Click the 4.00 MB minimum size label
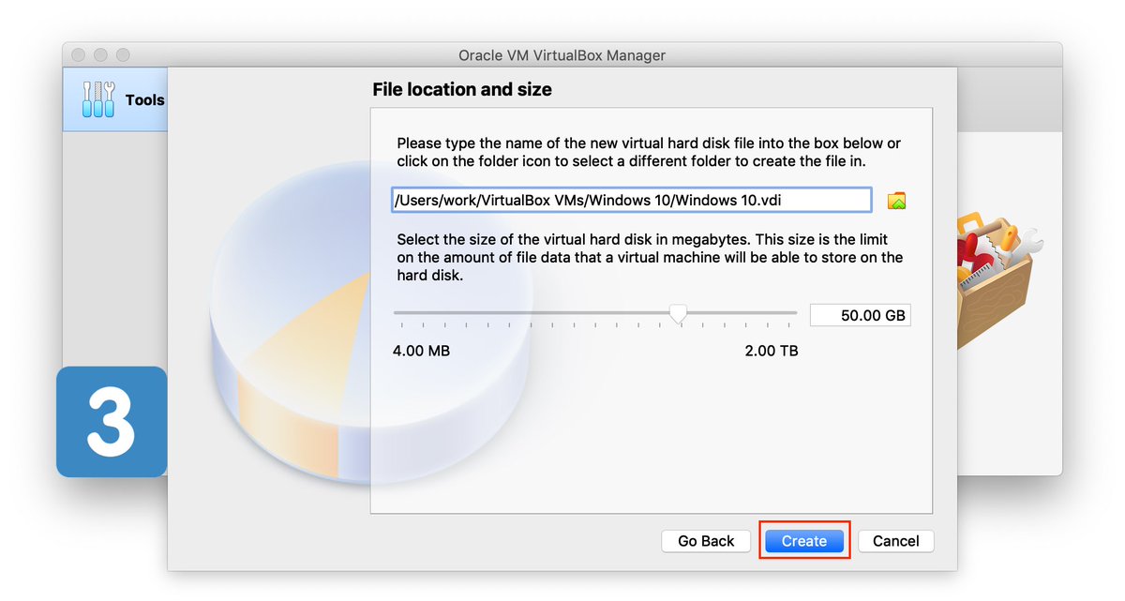This screenshot has height=601, width=1125. pos(421,351)
